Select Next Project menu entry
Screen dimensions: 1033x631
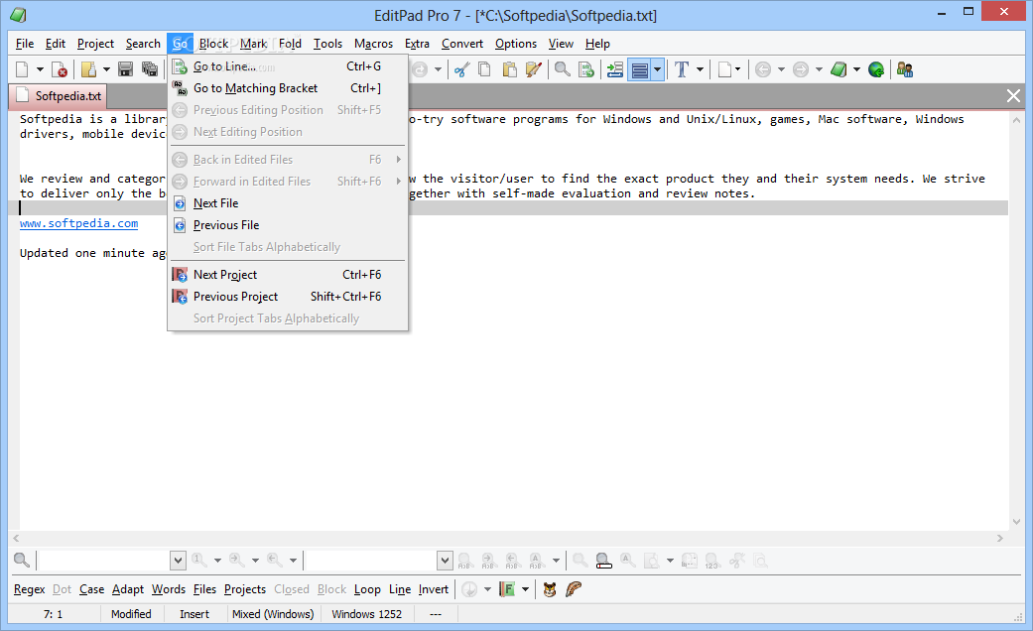(x=288, y=275)
